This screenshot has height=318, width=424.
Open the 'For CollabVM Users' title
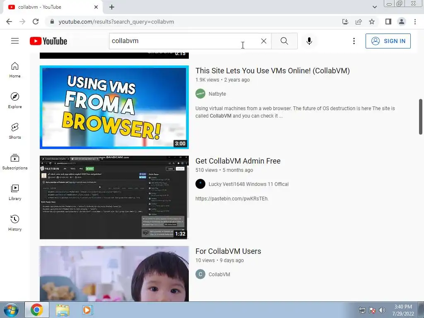click(x=228, y=251)
